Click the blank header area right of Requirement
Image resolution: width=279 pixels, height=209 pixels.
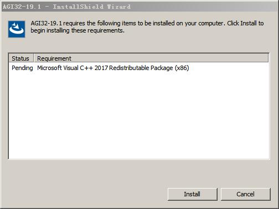click(x=170, y=58)
